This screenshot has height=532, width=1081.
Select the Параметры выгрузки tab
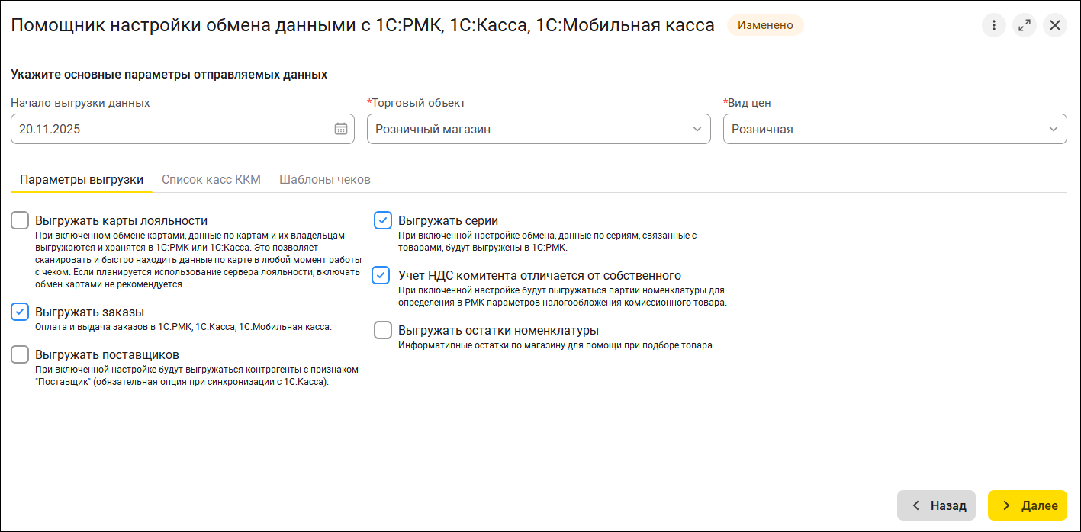[x=82, y=180]
